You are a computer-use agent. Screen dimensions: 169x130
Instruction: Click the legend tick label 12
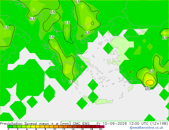click(x=64, y=129)
